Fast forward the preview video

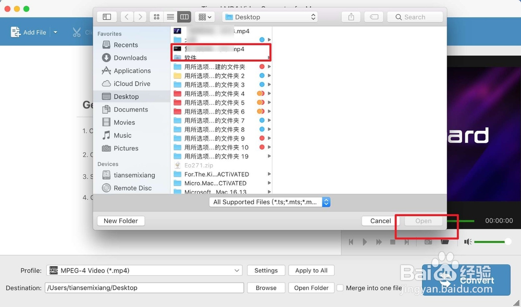[379, 242]
